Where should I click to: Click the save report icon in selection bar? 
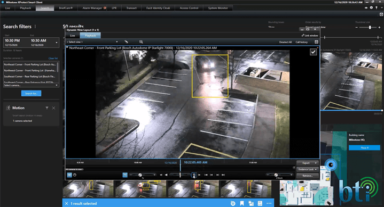(x=260, y=203)
